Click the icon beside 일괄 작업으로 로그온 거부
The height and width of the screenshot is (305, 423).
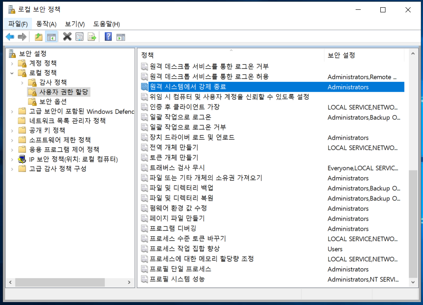pos(144,127)
